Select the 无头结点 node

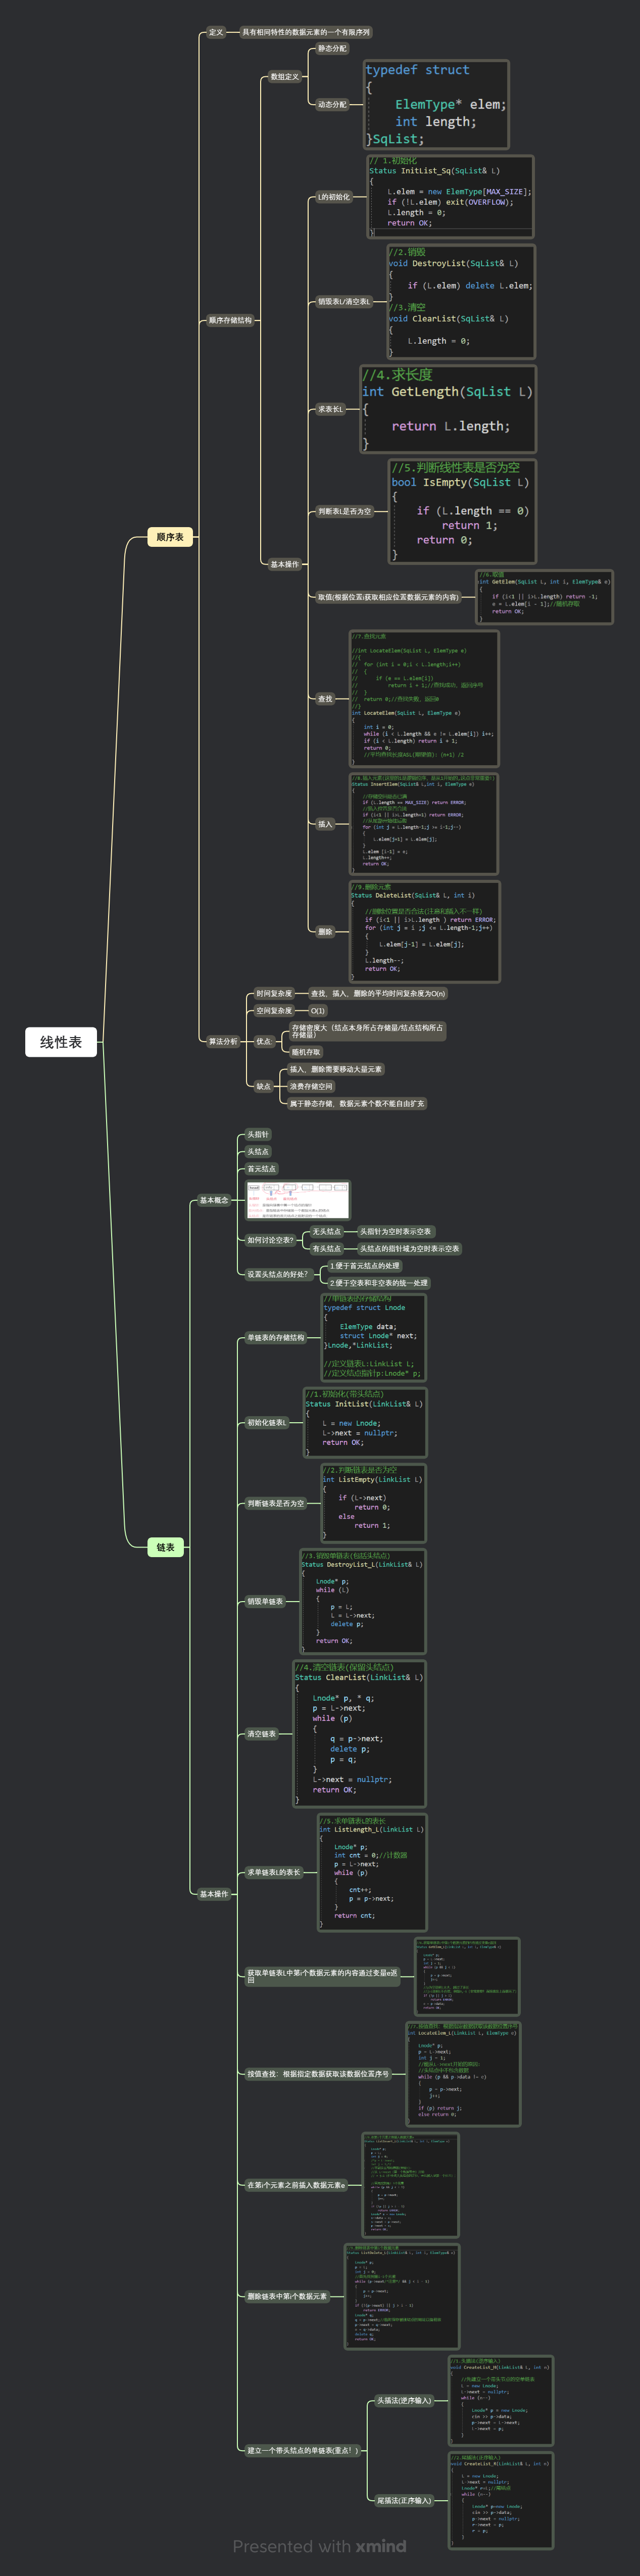pos(326,1231)
